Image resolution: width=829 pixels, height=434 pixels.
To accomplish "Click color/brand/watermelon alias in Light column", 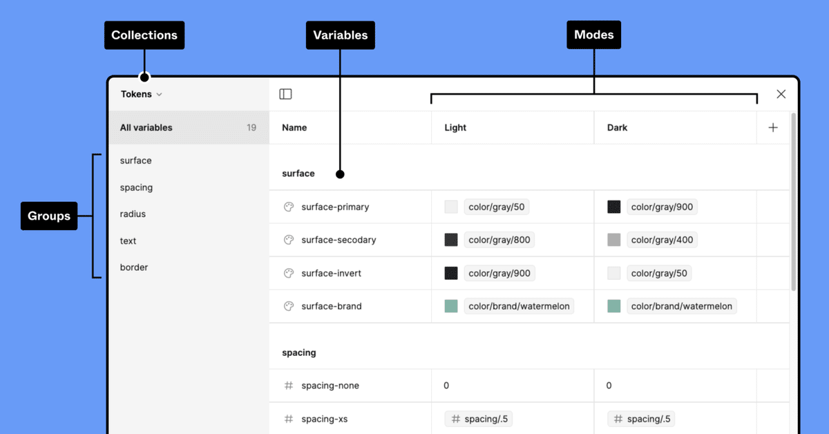I will click(519, 306).
